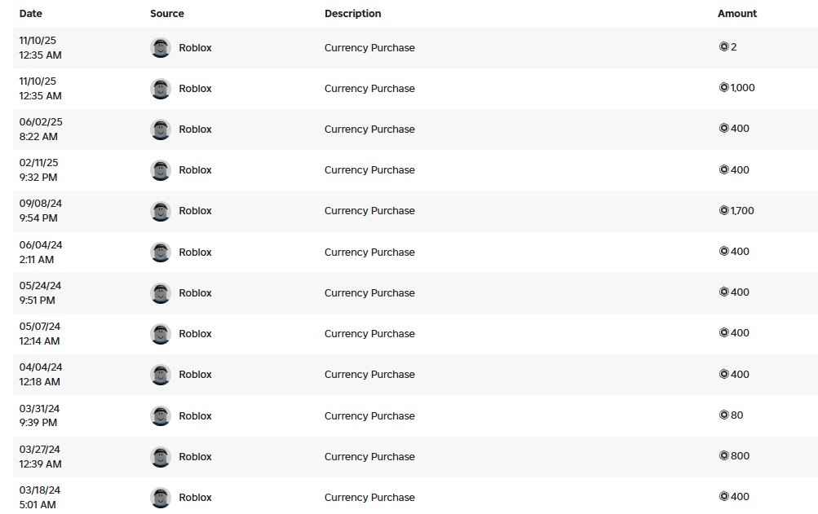Click the Roblox avatar in the 05/07/24 row

[x=161, y=334]
